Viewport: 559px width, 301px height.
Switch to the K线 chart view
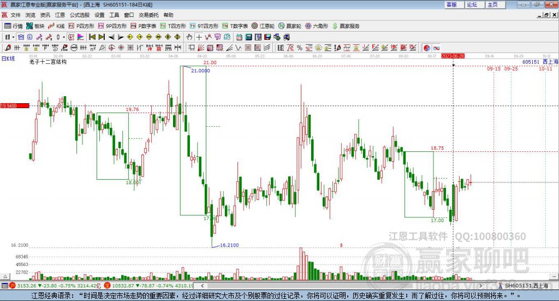(56, 26)
